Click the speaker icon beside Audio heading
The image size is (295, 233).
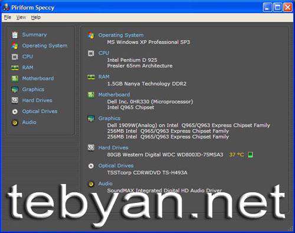91,184
